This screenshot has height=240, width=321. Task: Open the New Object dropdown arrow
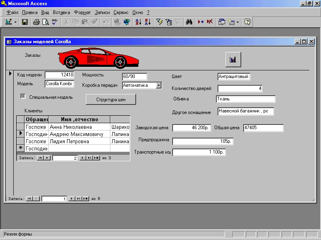(x=238, y=22)
